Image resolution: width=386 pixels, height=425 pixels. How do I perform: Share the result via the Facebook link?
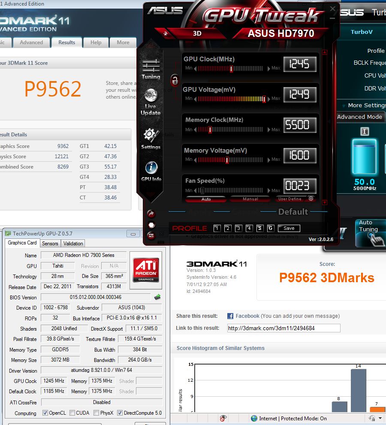[247, 316]
